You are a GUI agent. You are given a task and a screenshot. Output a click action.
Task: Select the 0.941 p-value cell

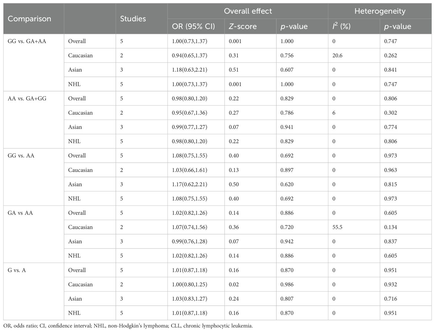pos(287,127)
